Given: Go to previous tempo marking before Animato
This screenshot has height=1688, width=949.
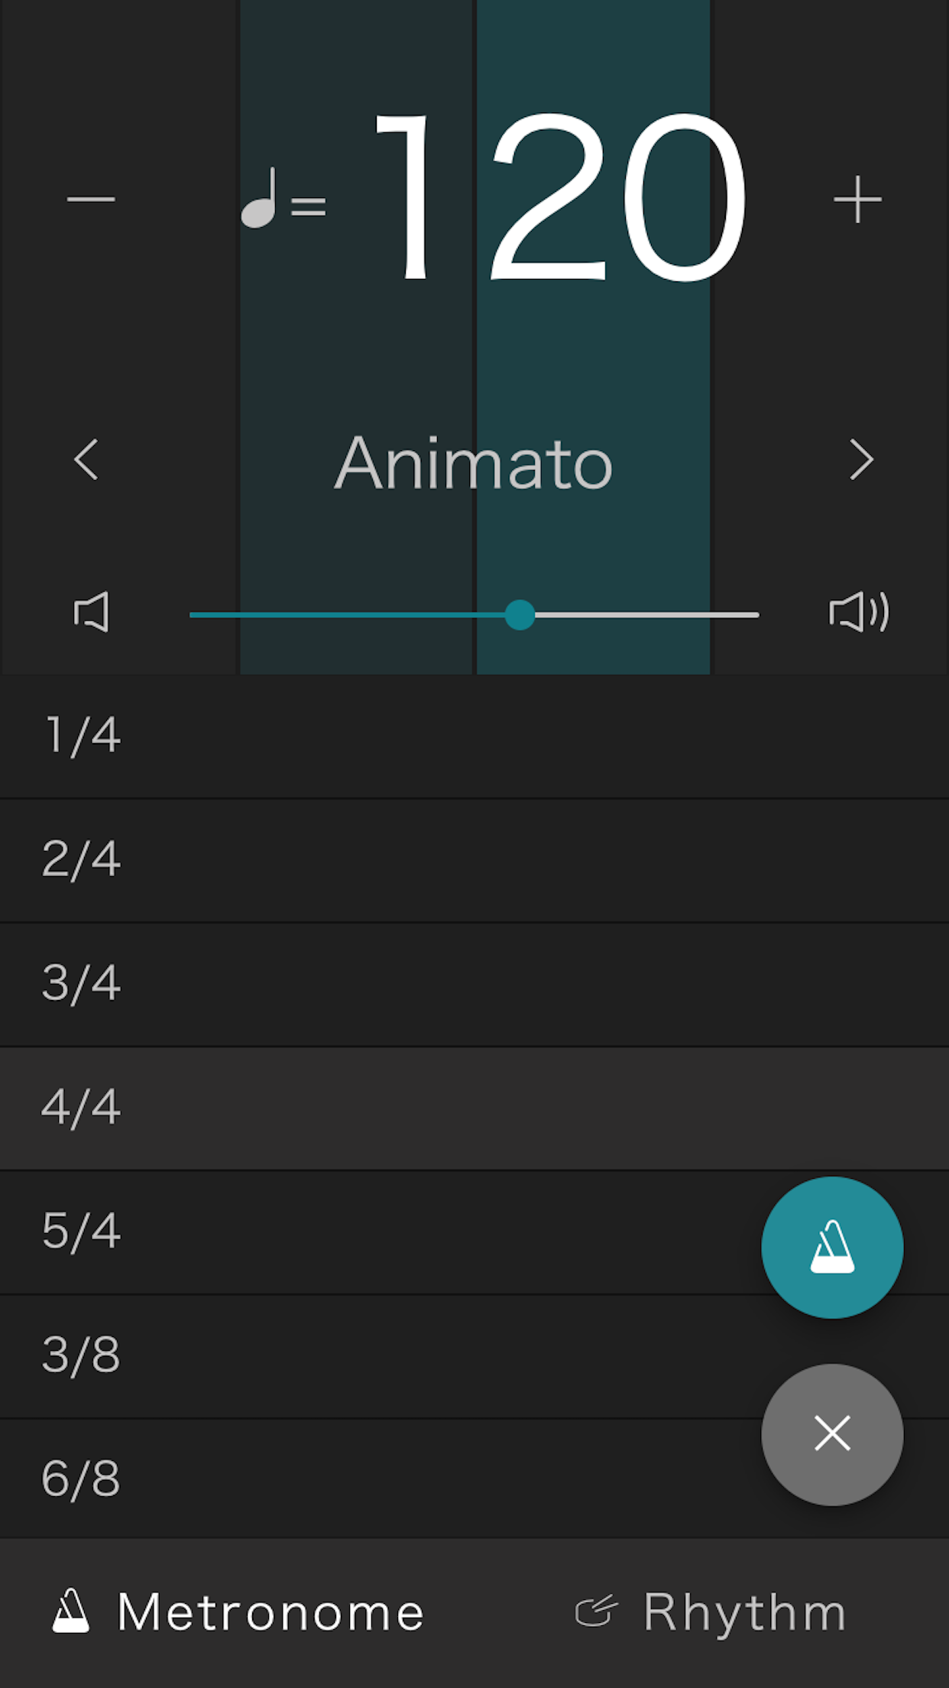Looking at the screenshot, I should click(86, 459).
